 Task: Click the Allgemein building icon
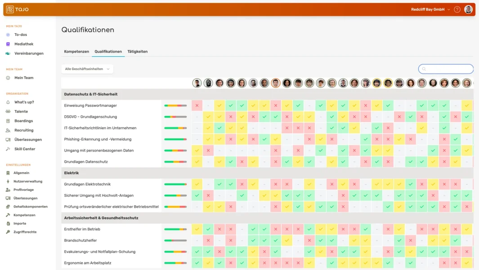point(8,173)
